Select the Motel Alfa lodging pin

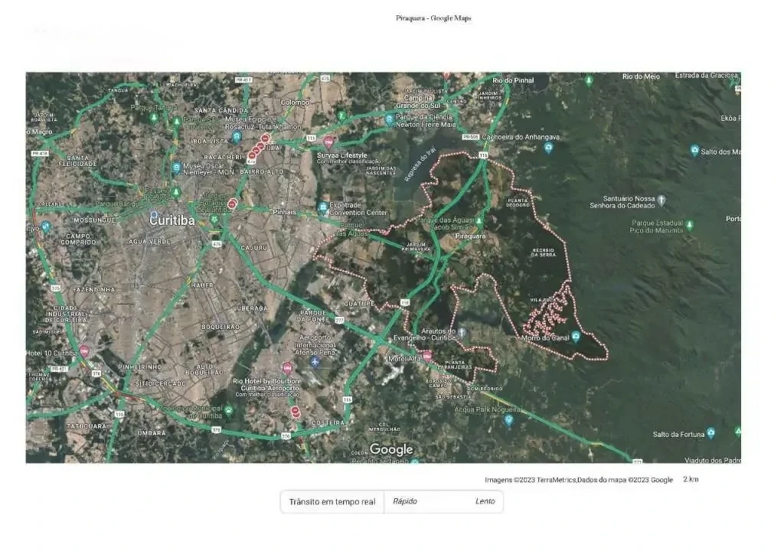[427, 356]
